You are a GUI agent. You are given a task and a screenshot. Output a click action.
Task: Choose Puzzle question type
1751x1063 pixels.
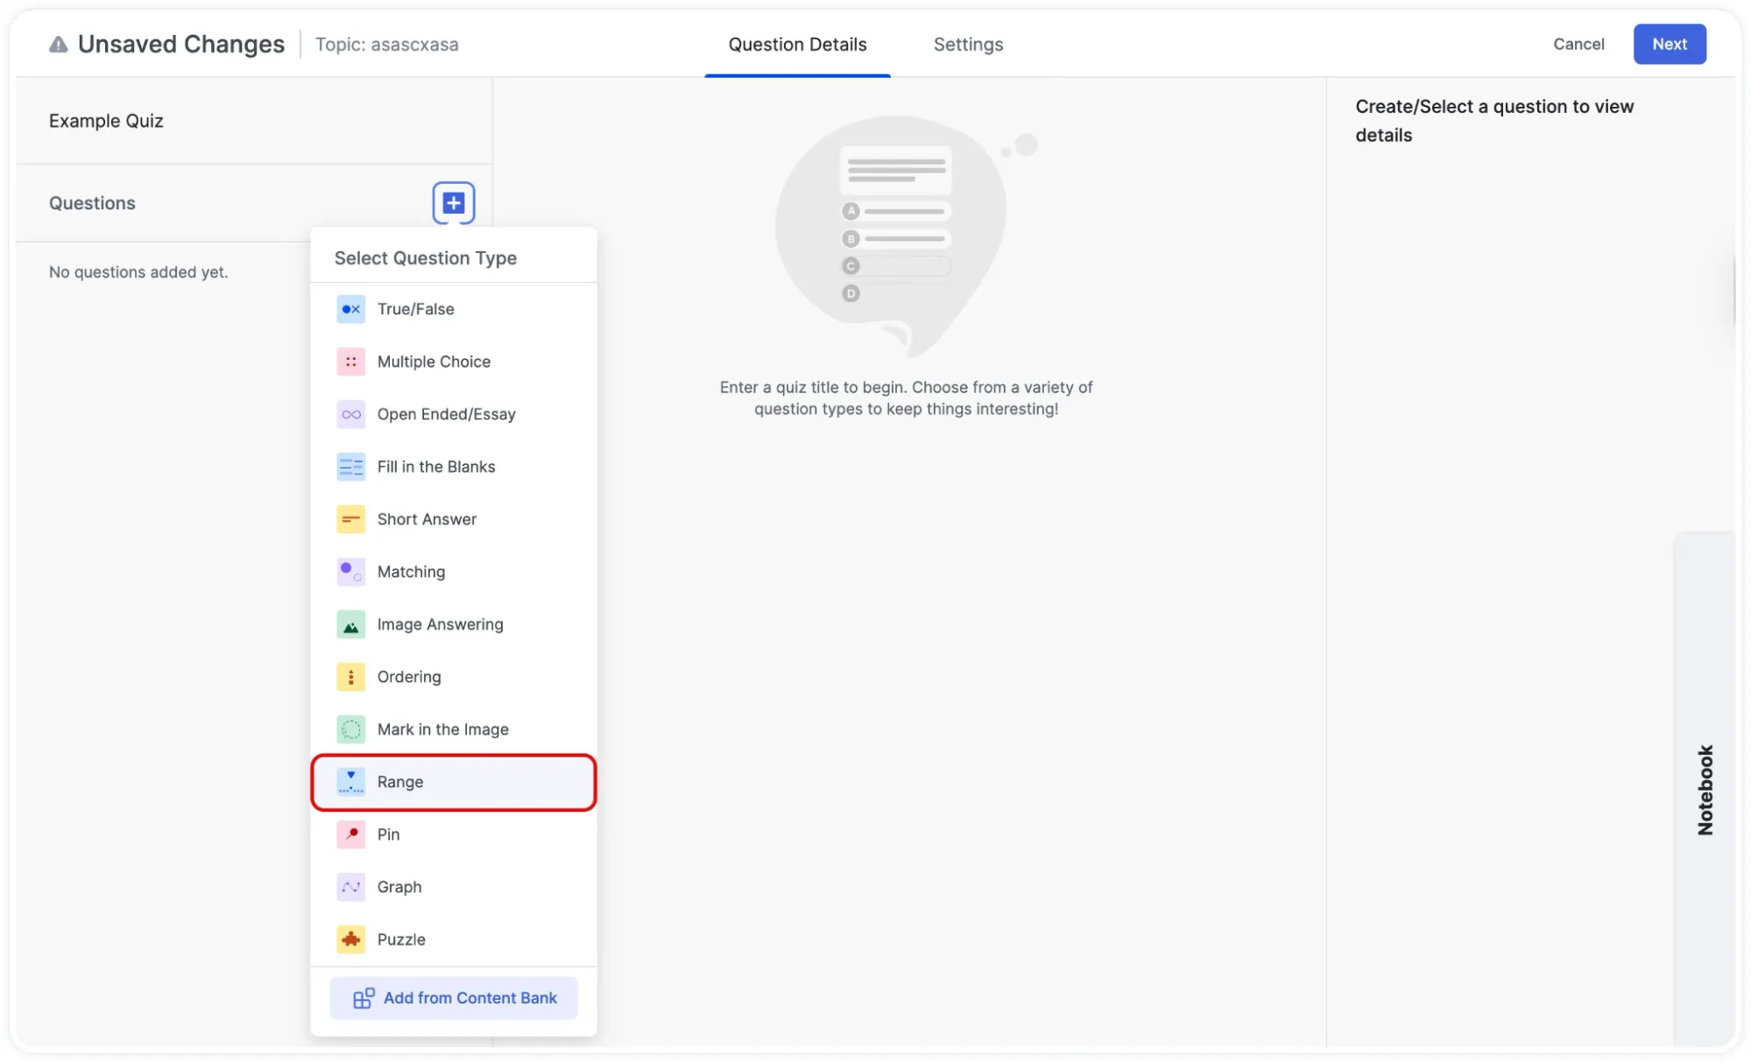tap(454, 940)
